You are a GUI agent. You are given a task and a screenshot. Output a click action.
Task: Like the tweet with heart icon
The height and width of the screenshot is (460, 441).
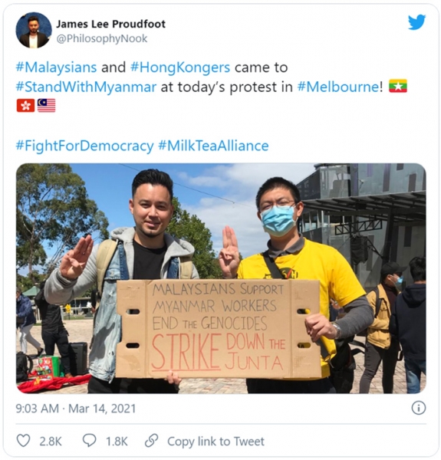click(x=23, y=441)
